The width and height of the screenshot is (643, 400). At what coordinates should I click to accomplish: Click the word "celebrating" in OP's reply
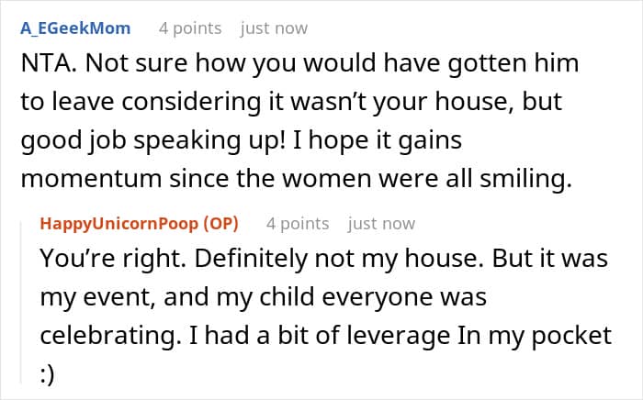pos(101,336)
